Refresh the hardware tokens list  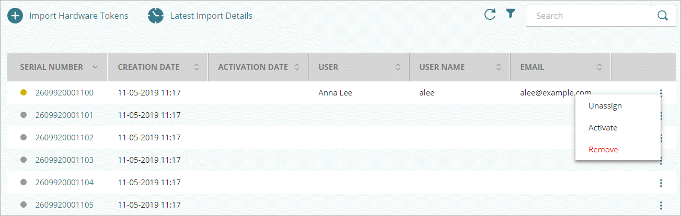490,15
